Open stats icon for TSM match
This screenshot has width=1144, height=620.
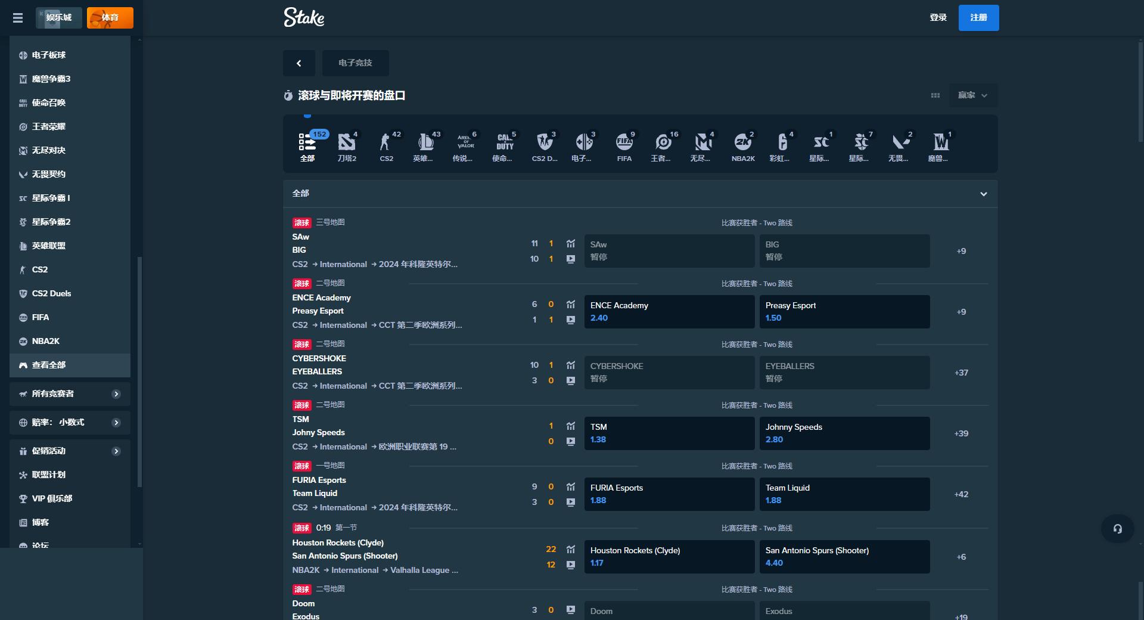(x=571, y=426)
